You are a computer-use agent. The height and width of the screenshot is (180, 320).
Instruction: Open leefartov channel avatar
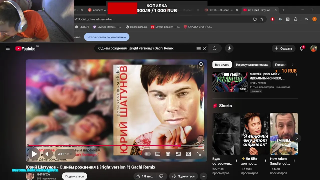(x=30, y=176)
